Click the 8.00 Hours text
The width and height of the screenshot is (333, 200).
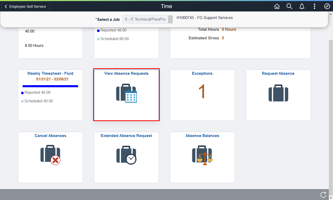(34, 46)
